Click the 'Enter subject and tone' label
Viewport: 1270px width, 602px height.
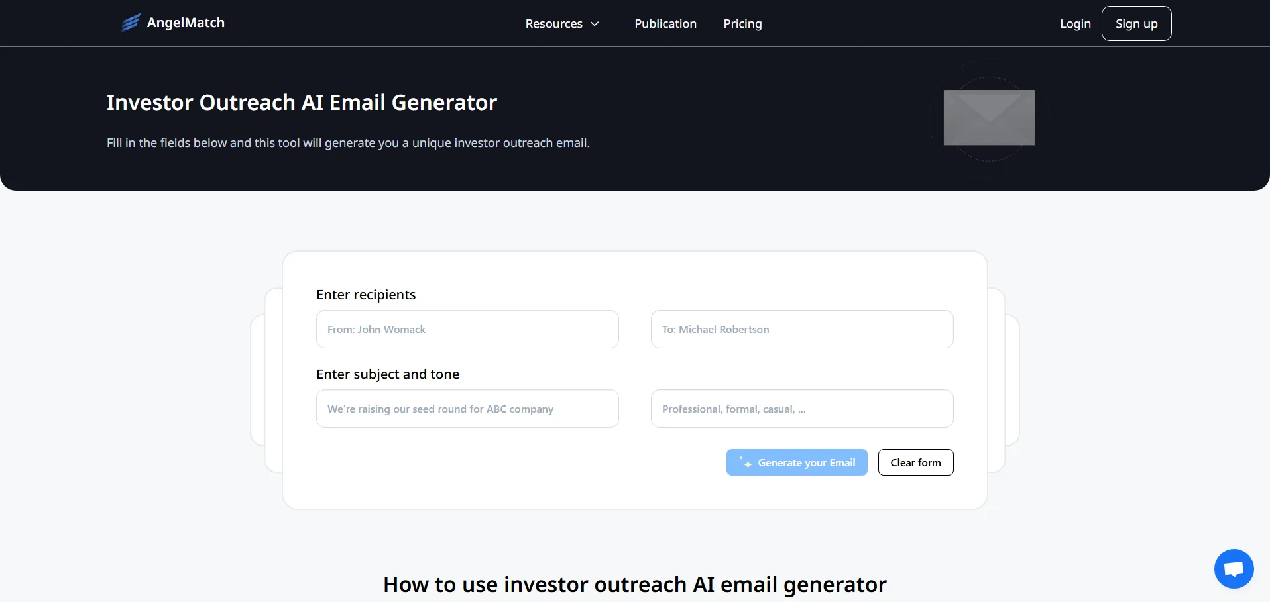point(388,374)
